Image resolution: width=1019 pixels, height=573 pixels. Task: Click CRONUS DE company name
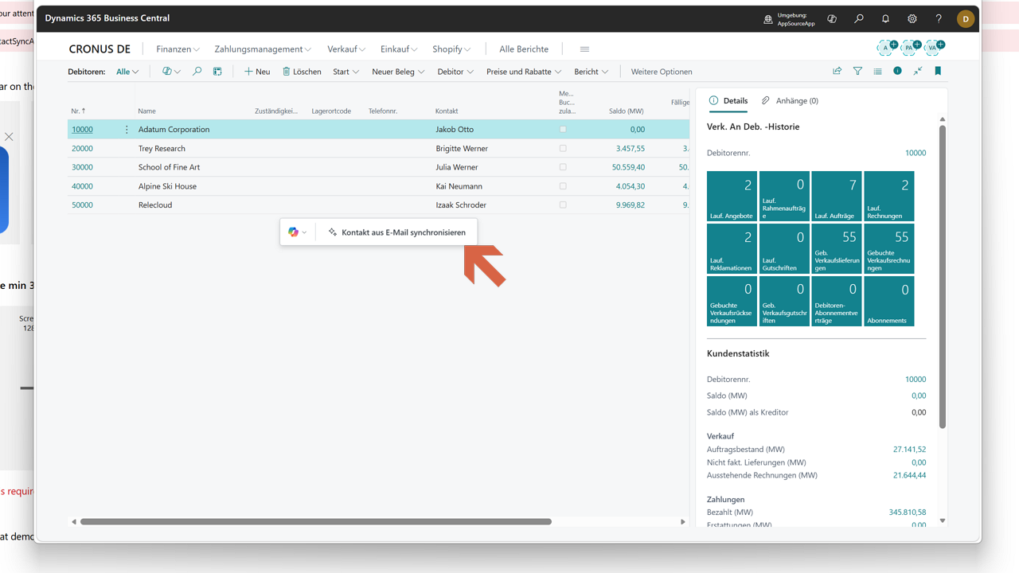[100, 49]
